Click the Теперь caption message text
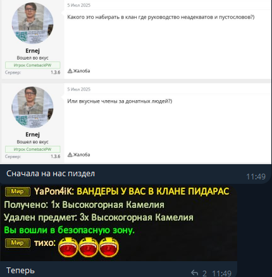The image size is (272, 277). pos(20,271)
